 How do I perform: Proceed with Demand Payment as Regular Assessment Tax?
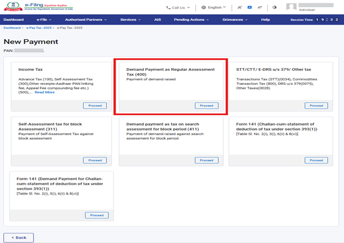(206, 106)
